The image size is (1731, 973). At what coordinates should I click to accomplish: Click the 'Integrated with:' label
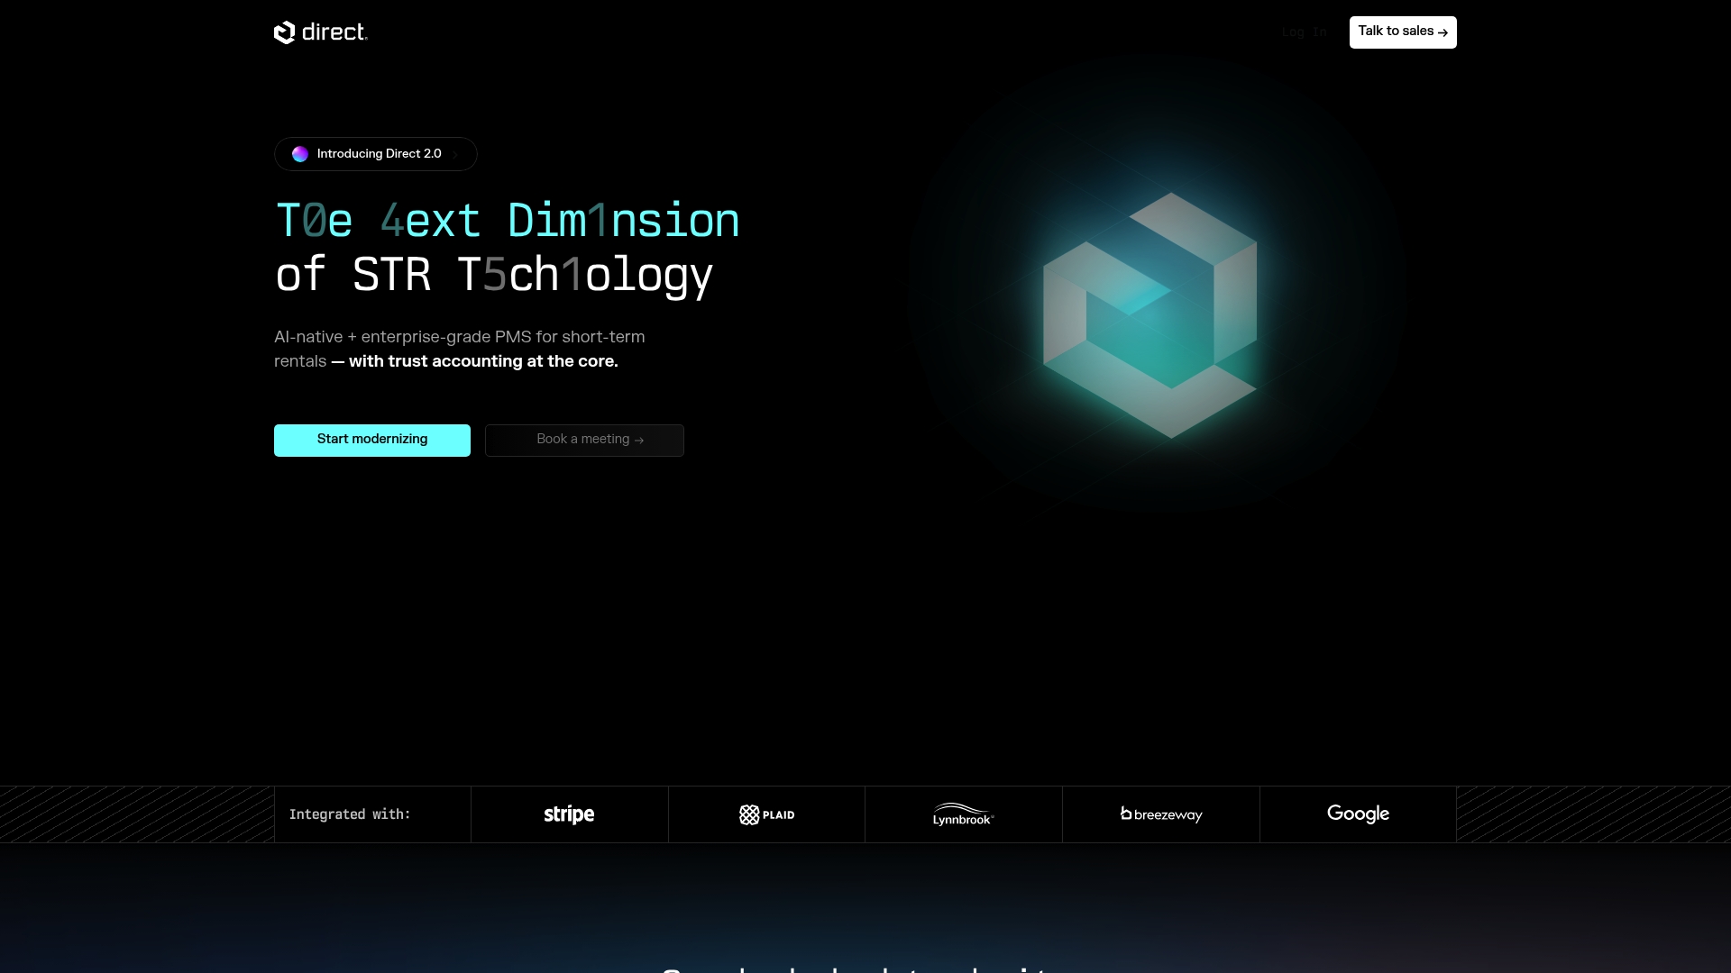tap(350, 814)
